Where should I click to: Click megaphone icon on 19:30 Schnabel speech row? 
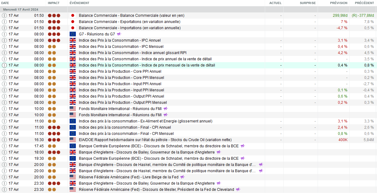(x=243, y=159)
